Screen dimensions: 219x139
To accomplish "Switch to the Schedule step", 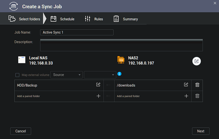I will [63, 19].
